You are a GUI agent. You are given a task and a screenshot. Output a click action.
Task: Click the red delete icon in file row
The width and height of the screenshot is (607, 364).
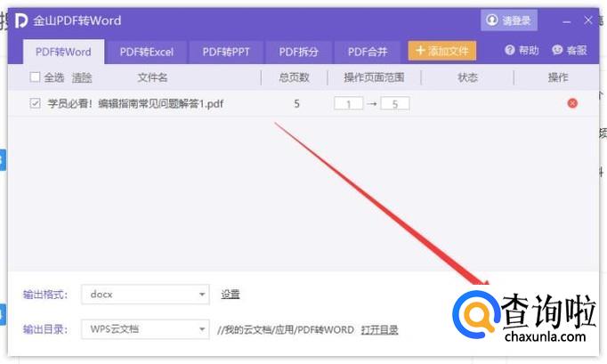pyautogui.click(x=572, y=103)
